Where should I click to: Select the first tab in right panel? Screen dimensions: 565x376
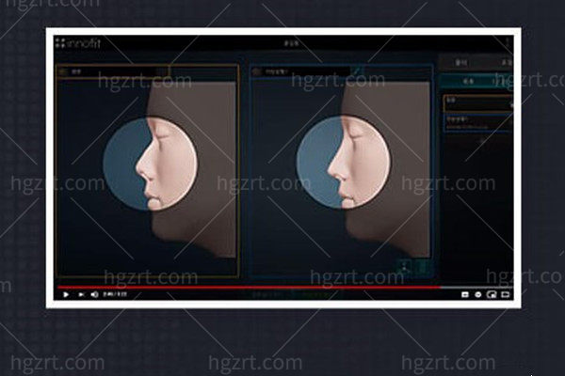(x=461, y=63)
